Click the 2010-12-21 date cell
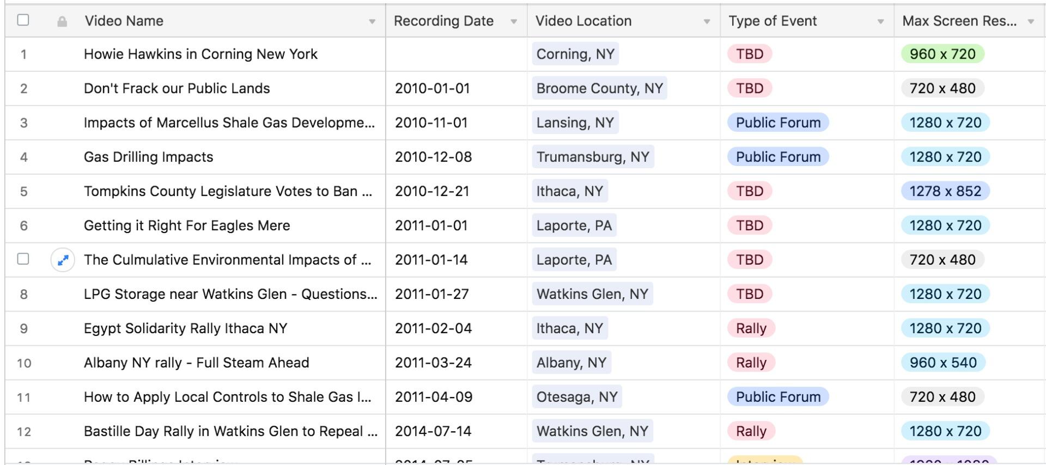Viewport: 1046px width, 465px height. point(432,192)
